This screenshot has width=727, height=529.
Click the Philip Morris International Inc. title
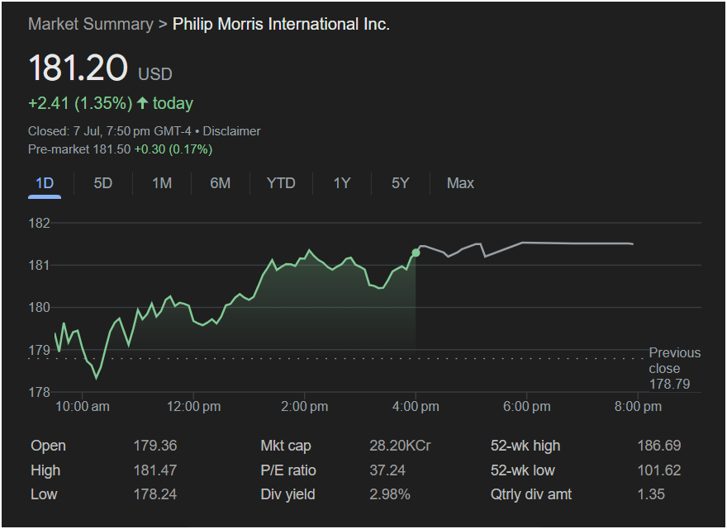(x=281, y=24)
